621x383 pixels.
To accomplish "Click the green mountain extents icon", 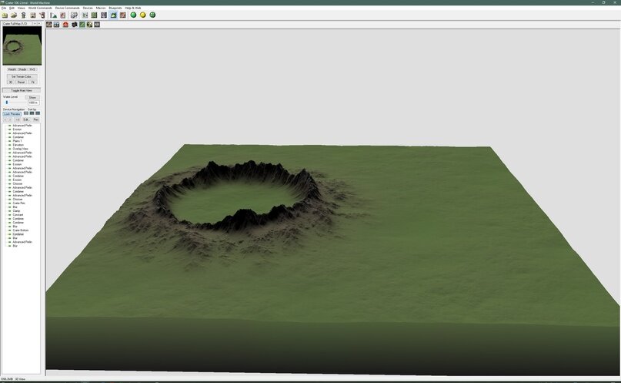I will (53, 15).
